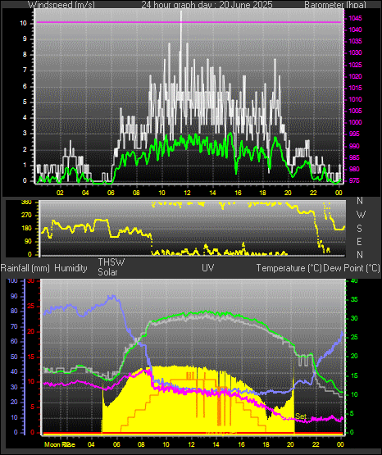Click the E compass label
382x455 pixels.
click(359, 241)
